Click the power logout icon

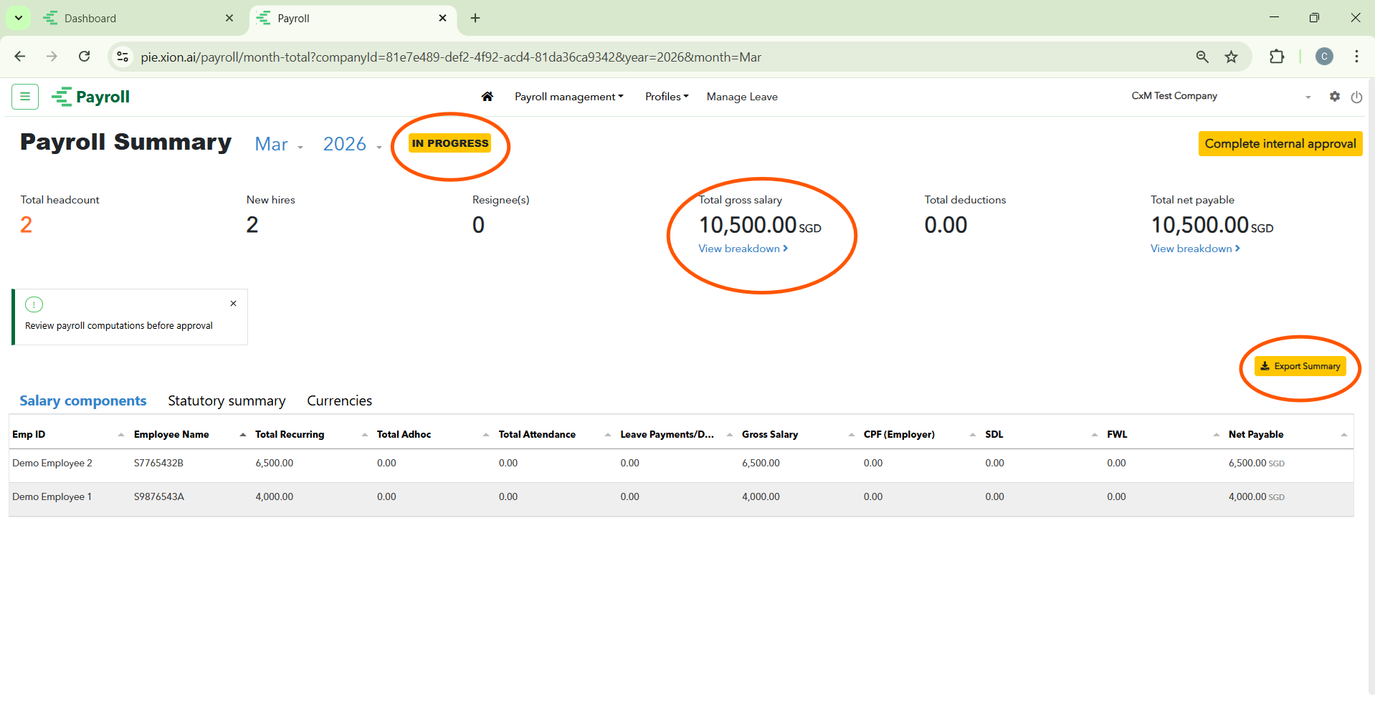tap(1356, 97)
